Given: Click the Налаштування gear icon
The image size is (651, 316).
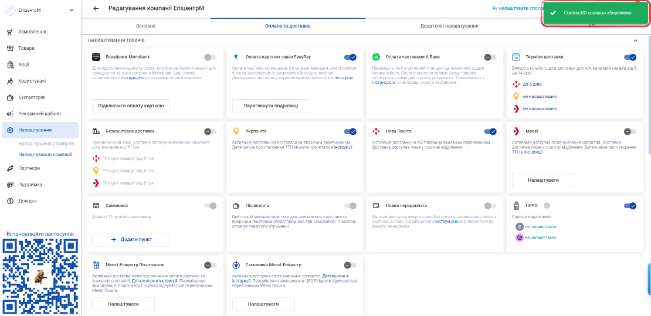Looking at the screenshot, I should point(11,130).
